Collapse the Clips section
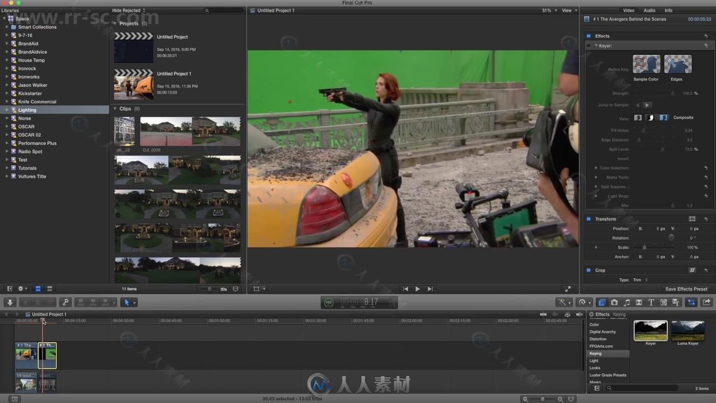Viewport: 716px width, 403px height. click(115, 109)
